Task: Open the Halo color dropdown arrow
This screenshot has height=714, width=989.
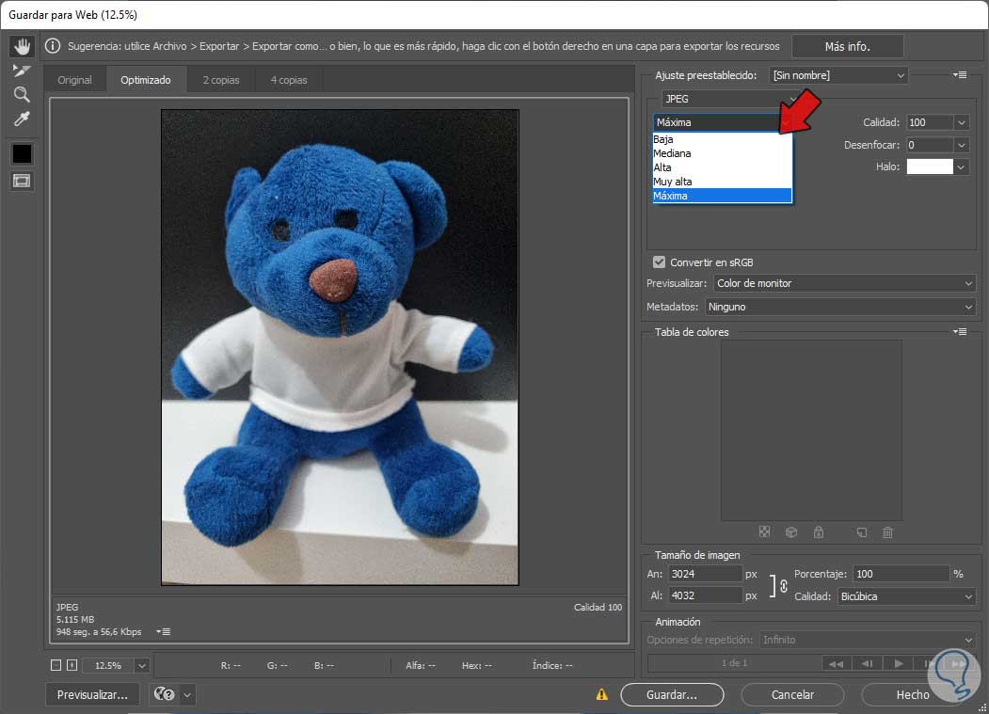Action: 962,167
